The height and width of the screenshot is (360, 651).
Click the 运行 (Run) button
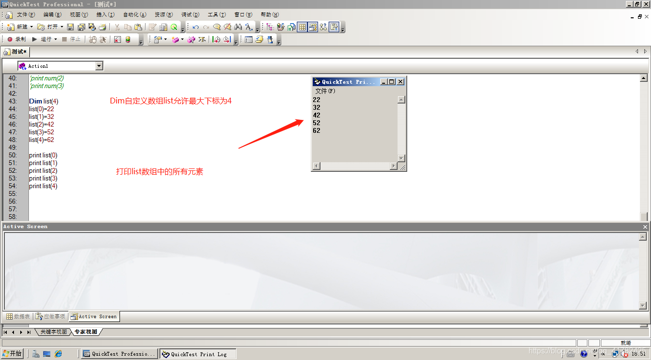[42, 39]
